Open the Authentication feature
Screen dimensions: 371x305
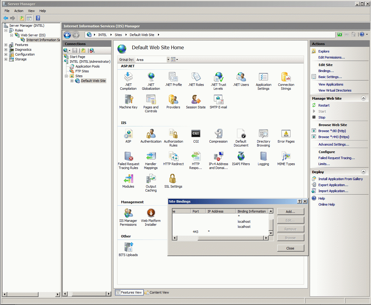151,136
